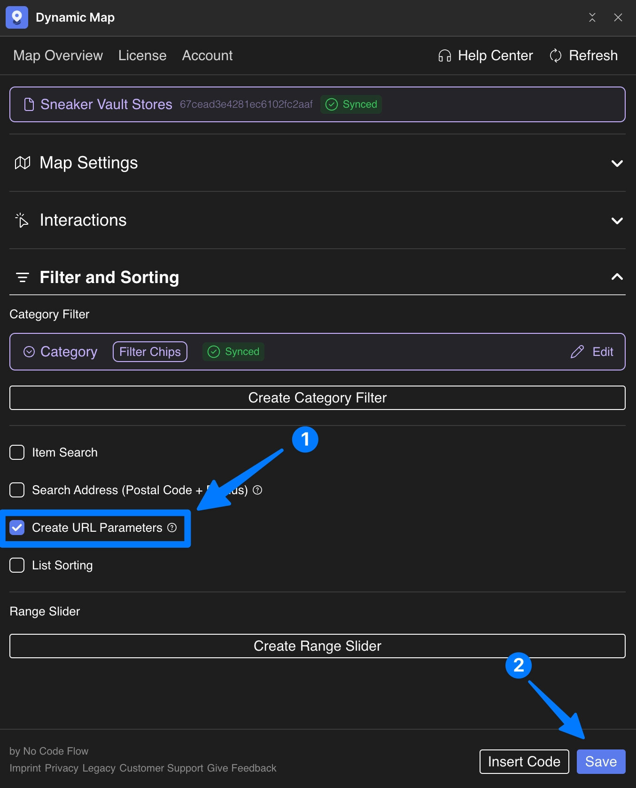636x788 pixels.
Task: Click the Range Slider section label
Action: 45,611
